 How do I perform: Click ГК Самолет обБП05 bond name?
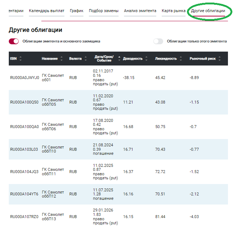click(x=53, y=102)
